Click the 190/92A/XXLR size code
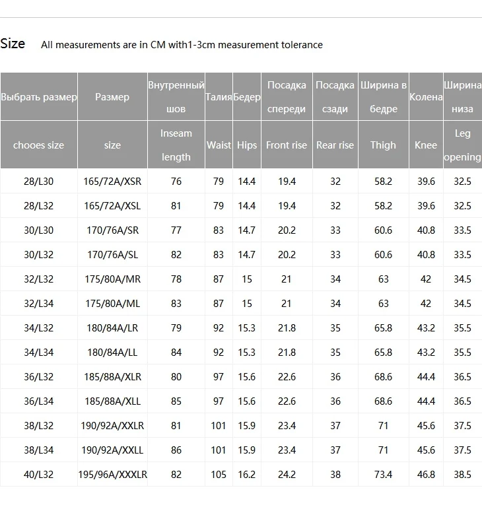The image size is (482, 513). (x=112, y=426)
